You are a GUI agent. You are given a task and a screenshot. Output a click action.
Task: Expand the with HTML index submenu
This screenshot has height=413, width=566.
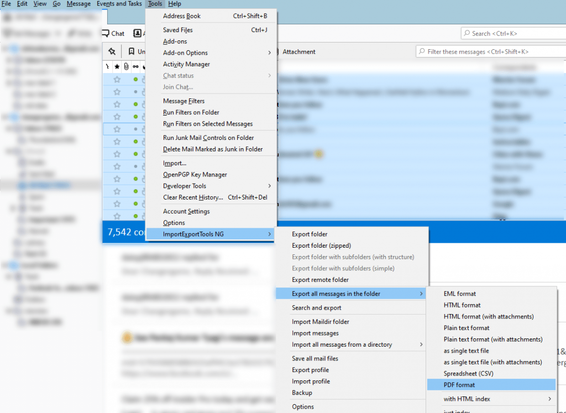[x=491, y=399]
